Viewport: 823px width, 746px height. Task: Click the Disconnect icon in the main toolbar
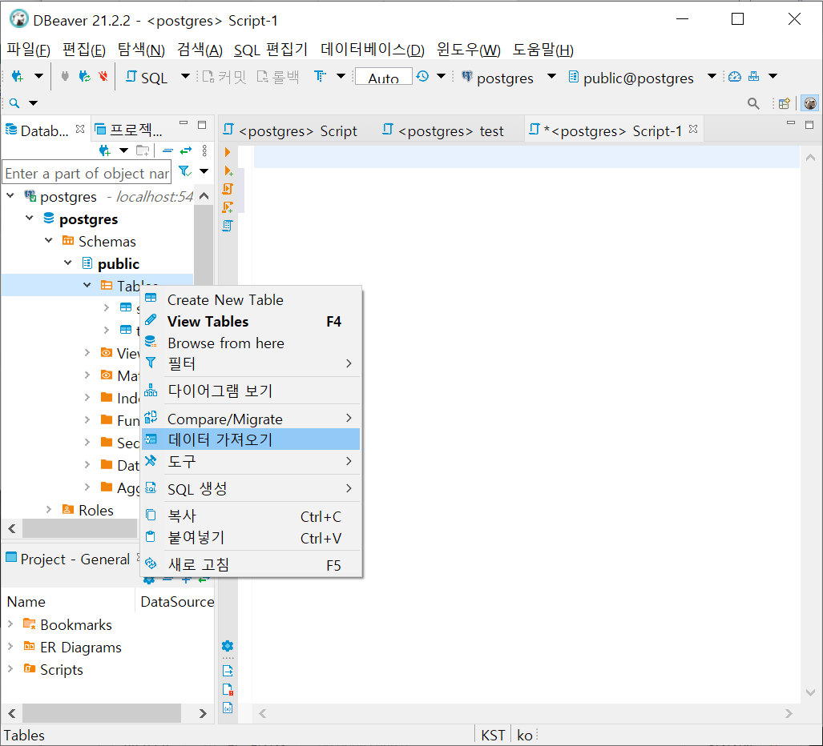tap(103, 77)
